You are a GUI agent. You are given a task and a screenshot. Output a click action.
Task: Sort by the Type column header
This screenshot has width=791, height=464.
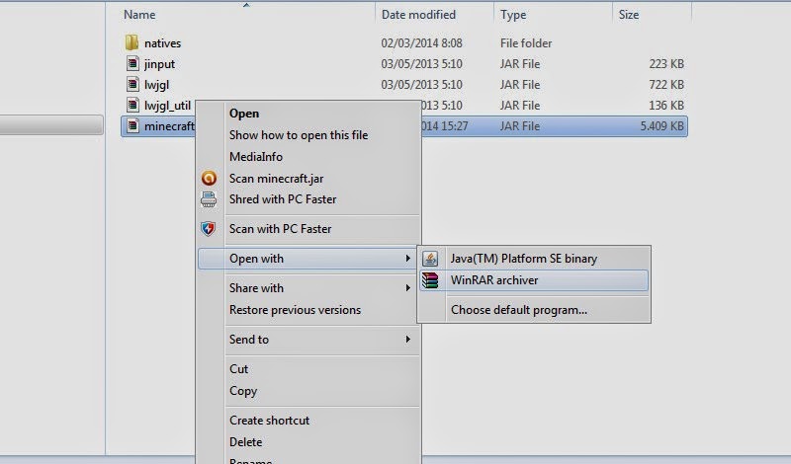pos(513,15)
